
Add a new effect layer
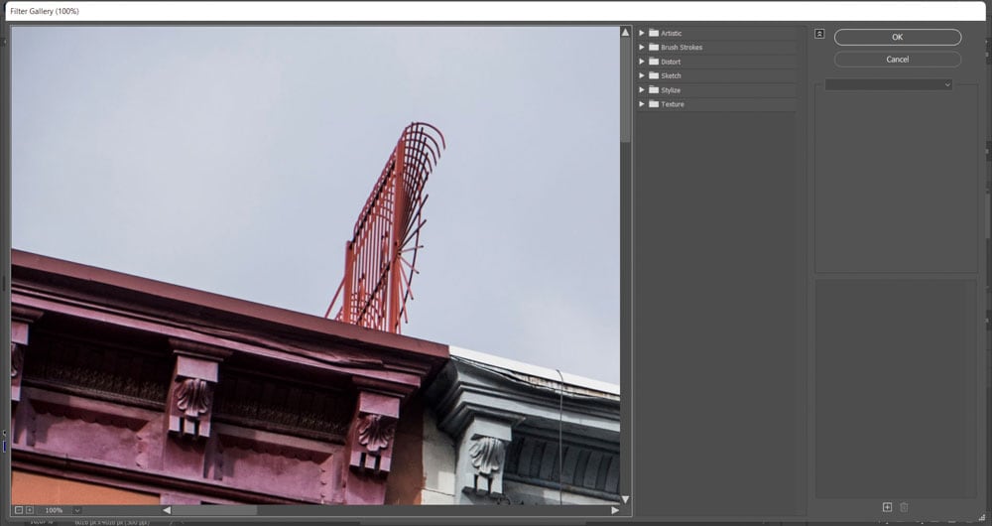(x=887, y=507)
